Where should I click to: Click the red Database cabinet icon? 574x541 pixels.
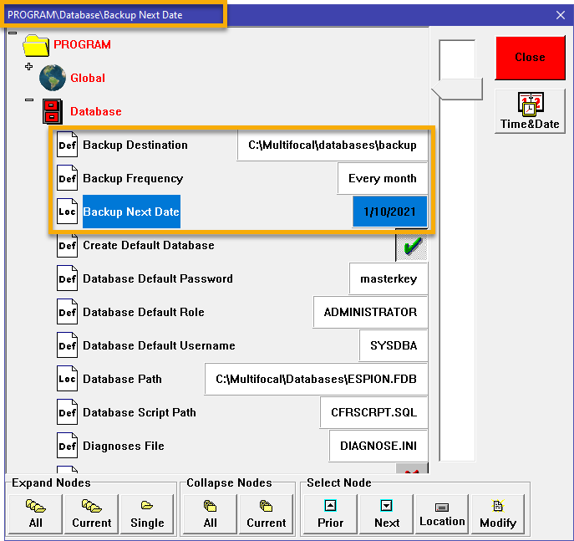click(x=53, y=111)
